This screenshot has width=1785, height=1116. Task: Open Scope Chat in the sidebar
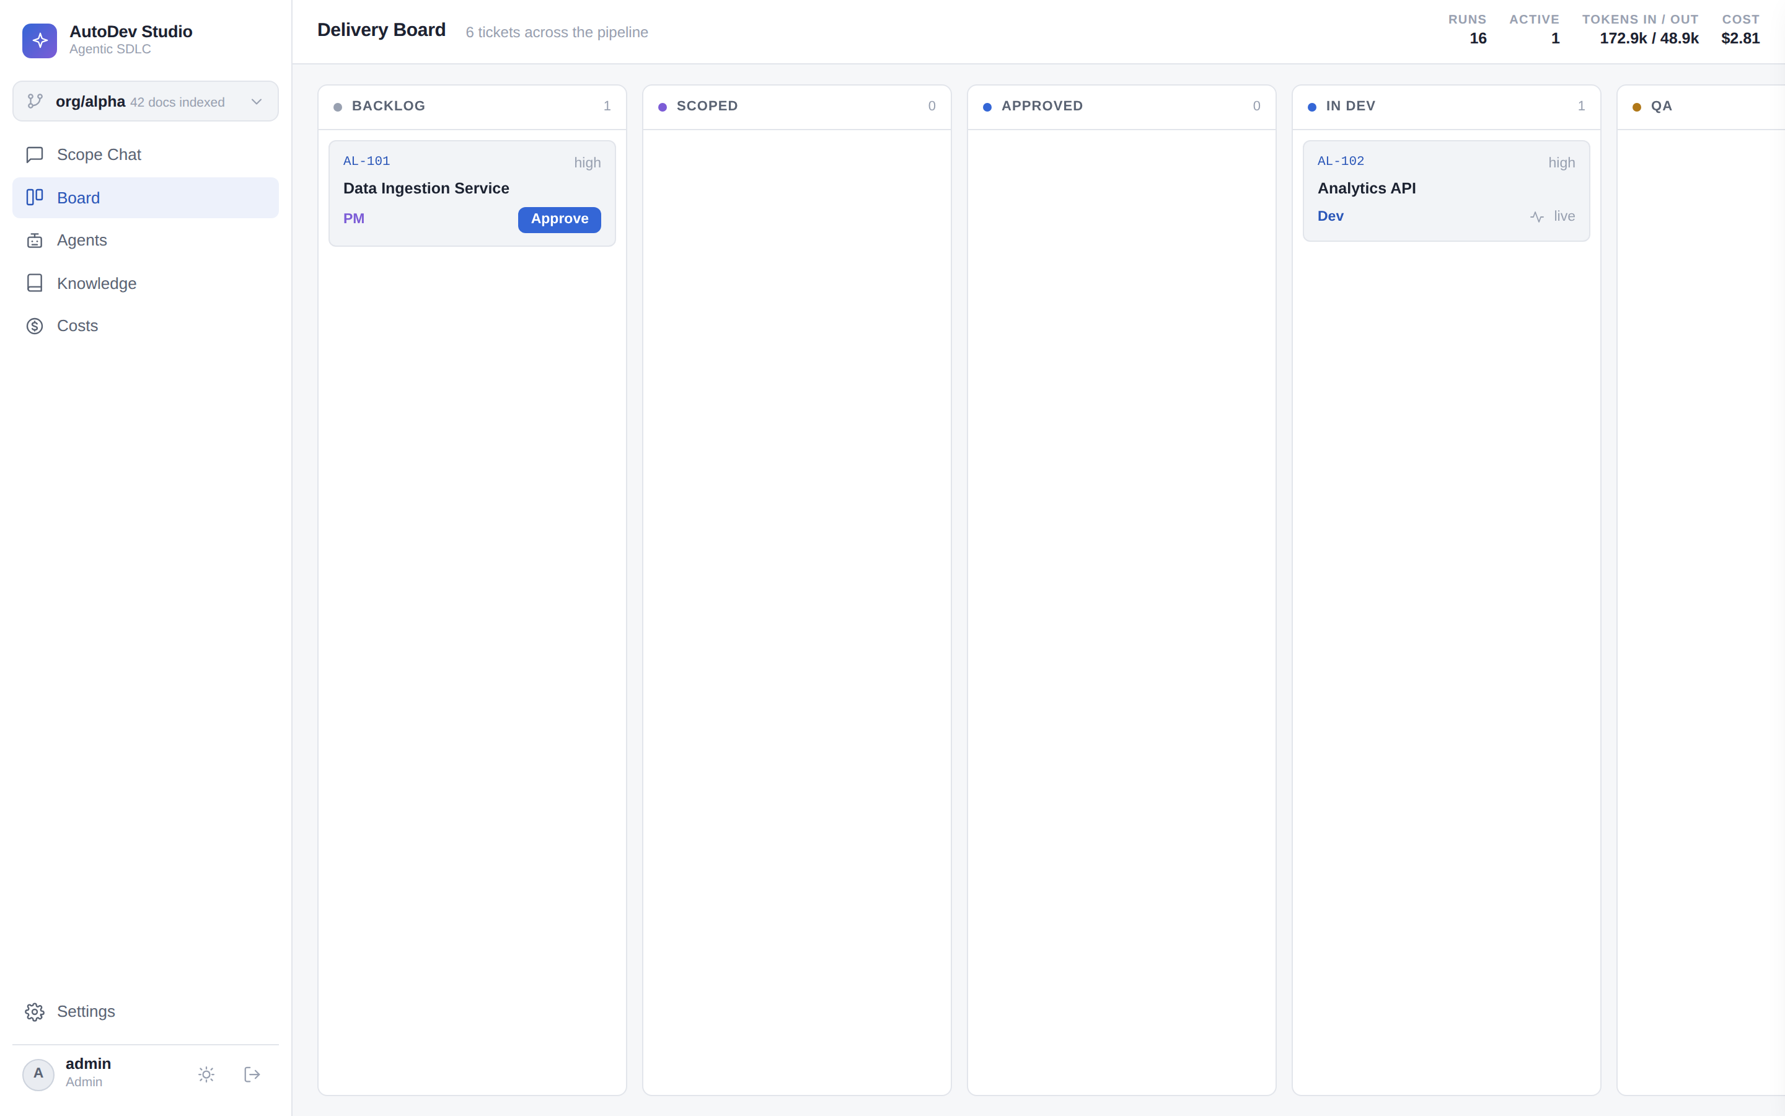[145, 155]
